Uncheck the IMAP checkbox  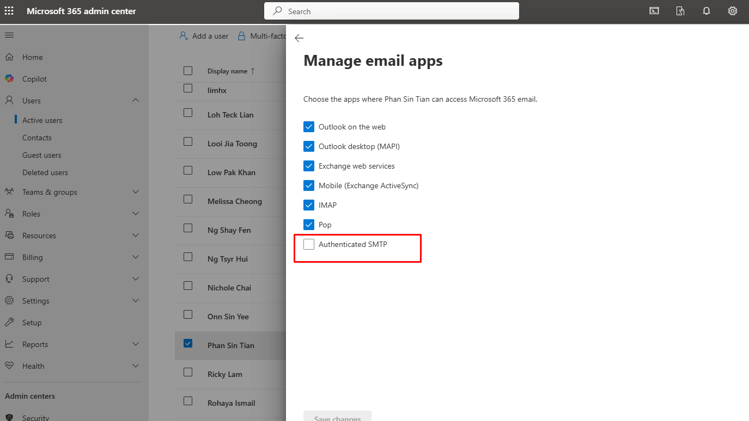[309, 205]
